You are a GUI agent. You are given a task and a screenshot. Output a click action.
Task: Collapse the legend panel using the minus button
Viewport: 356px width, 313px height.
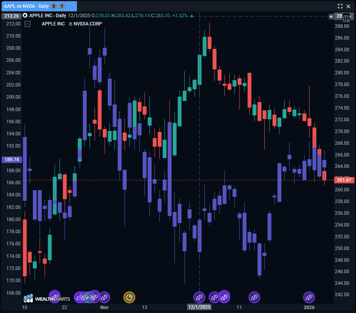[27, 24]
